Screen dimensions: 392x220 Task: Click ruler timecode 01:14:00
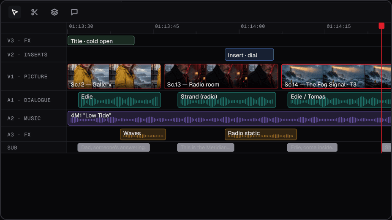coord(253,26)
